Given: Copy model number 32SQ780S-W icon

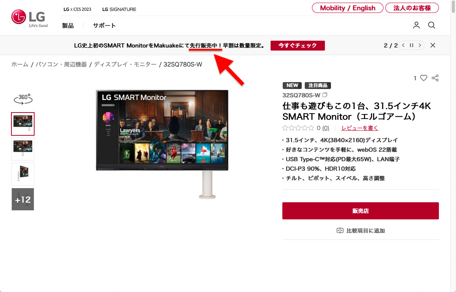Looking at the screenshot, I should coord(325,95).
